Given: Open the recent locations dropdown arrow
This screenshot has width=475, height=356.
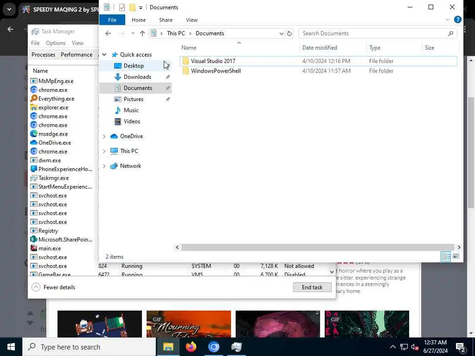Looking at the screenshot, I should pyautogui.click(x=133, y=33).
